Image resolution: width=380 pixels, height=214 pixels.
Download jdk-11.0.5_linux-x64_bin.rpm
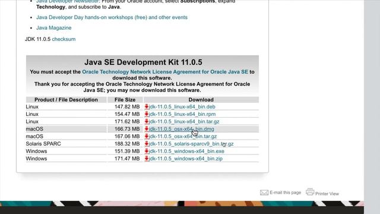point(182,114)
